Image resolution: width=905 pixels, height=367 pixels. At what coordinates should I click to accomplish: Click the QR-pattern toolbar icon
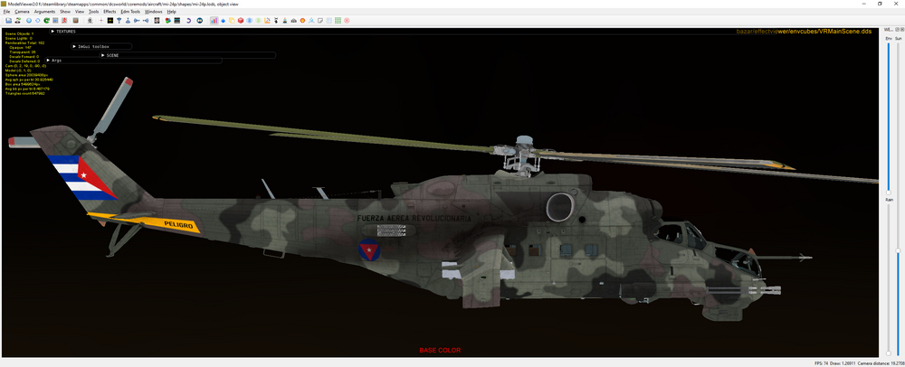[x=157, y=20]
